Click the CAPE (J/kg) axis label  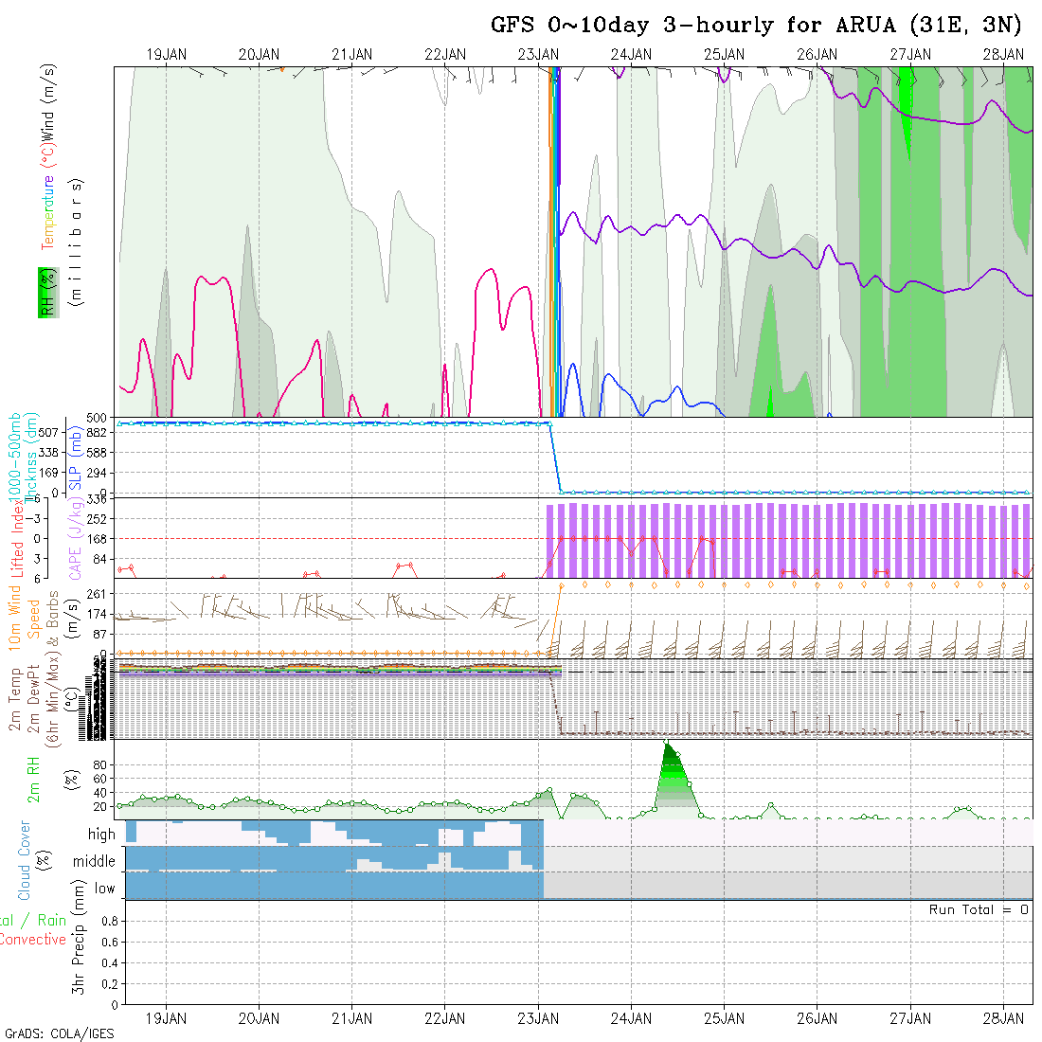(74, 538)
